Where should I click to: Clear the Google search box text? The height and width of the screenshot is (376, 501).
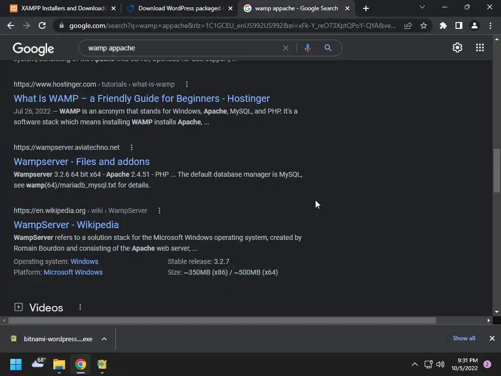(x=286, y=48)
